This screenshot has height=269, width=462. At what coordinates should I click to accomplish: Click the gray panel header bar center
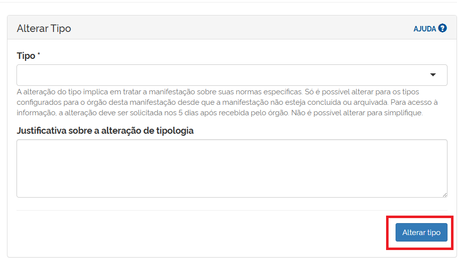tap(232, 28)
